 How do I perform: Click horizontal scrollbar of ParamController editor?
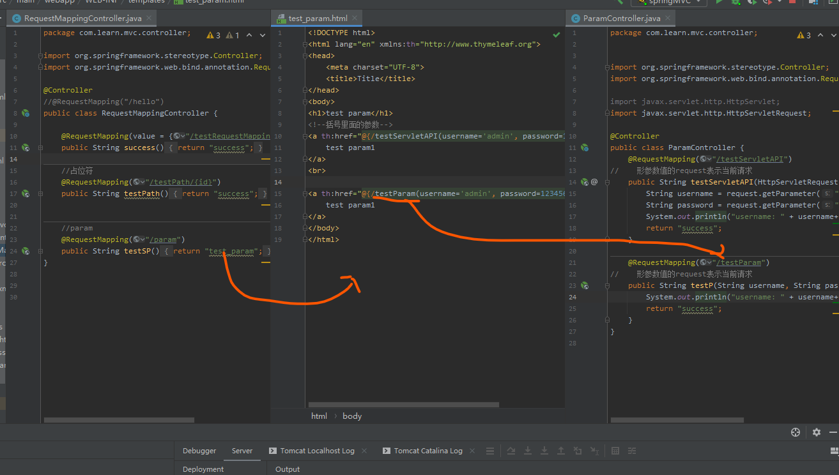click(x=677, y=420)
